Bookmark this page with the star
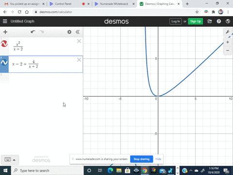 [x=197, y=12]
